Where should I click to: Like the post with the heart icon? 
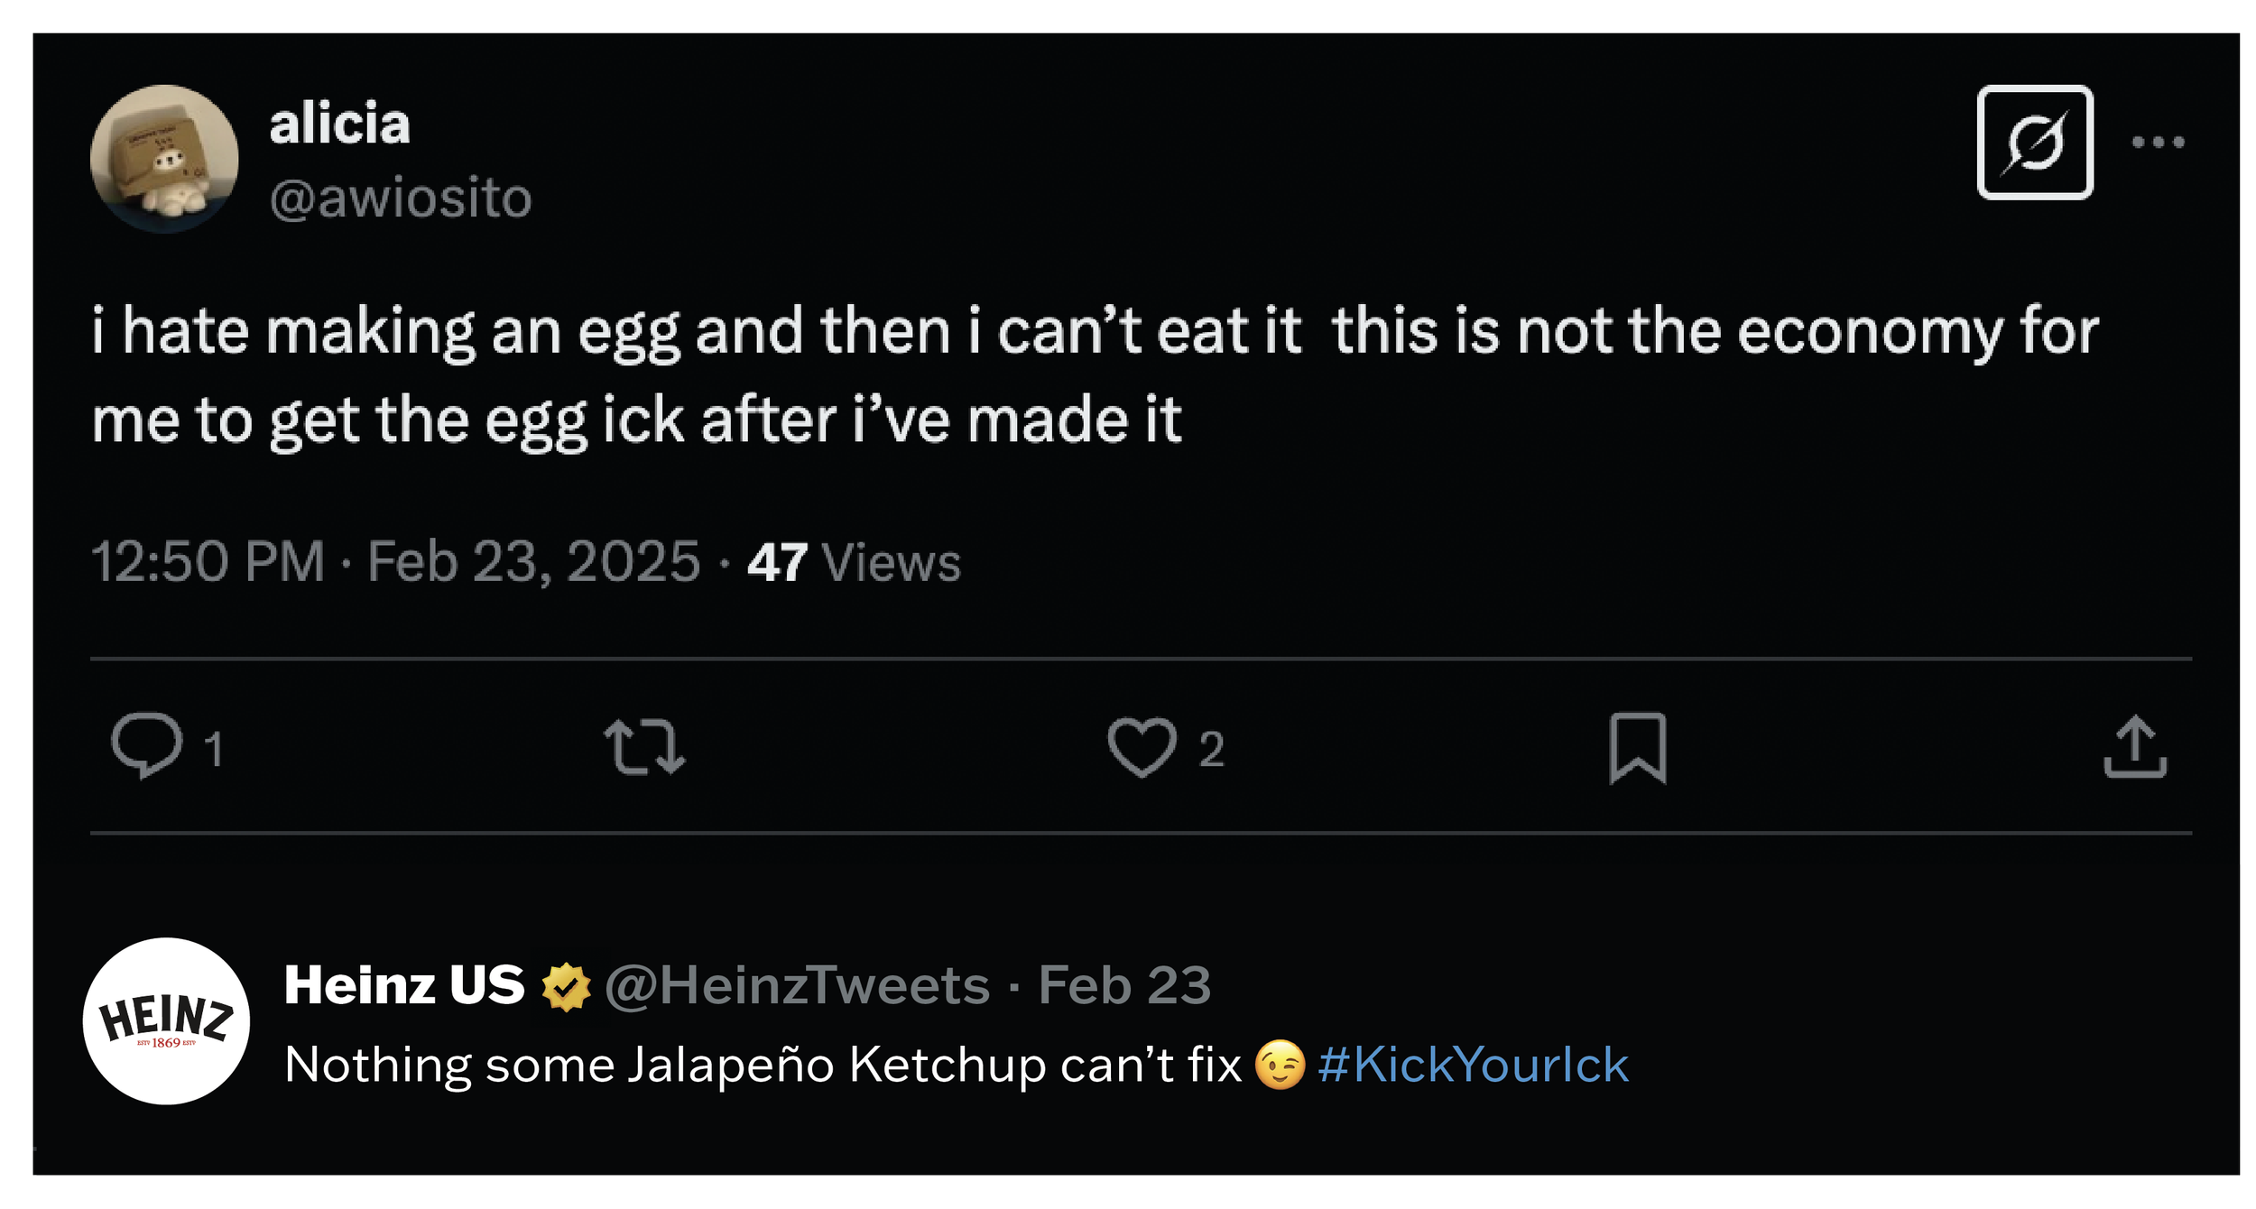[1142, 747]
